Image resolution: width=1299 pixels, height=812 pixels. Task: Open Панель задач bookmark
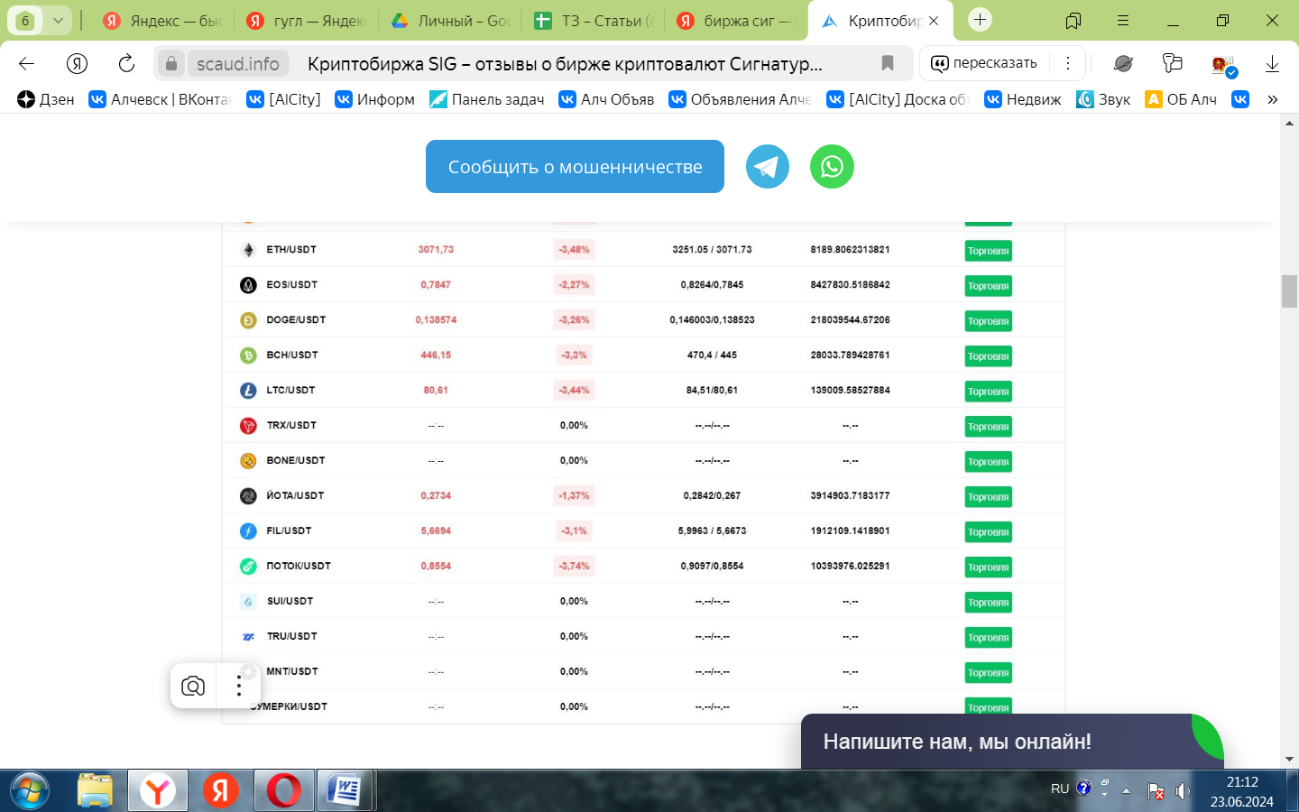[486, 99]
